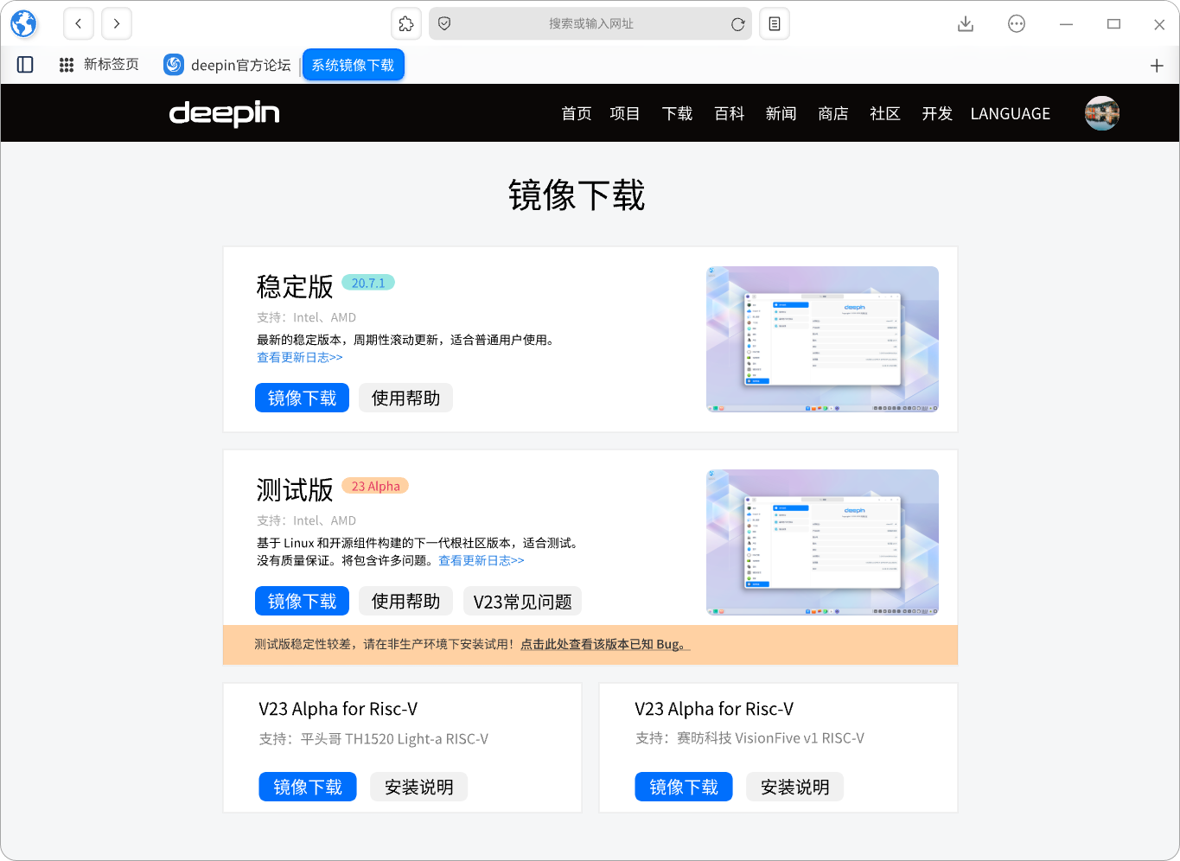
Task: Click the shield security icon in address bar
Action: pos(444,23)
